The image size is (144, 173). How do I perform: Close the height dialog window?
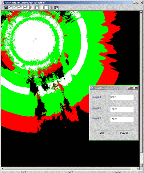136,88
